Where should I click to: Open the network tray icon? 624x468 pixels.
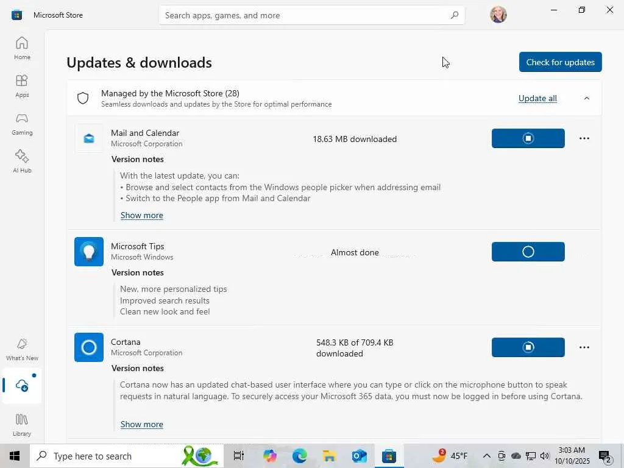click(531, 456)
